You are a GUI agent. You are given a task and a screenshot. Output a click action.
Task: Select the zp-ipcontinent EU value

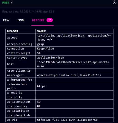[x=39, y=102]
